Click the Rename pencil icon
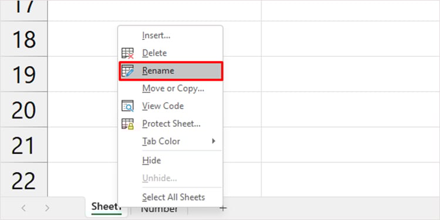This screenshot has width=440, height=220. (127, 71)
